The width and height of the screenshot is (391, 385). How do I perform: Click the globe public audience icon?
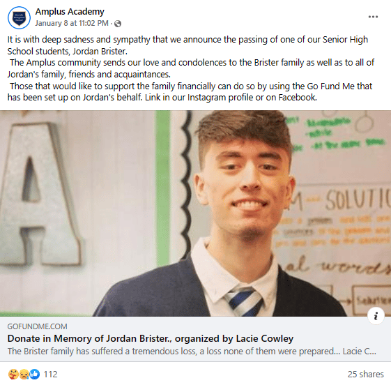point(118,24)
